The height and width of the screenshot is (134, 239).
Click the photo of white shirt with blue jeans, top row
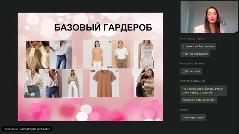[x=61, y=55]
